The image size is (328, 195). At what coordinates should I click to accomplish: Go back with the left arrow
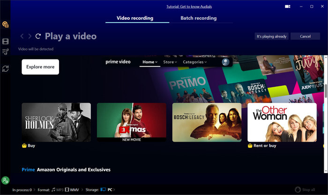22,36
